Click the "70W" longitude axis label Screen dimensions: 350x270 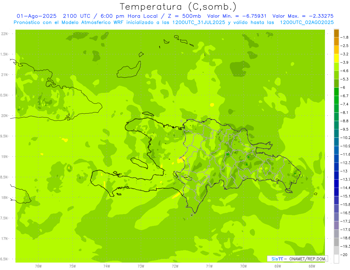(x=244, y=266)
